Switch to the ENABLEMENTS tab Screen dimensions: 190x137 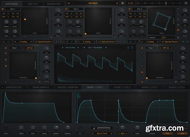coord(41,88)
